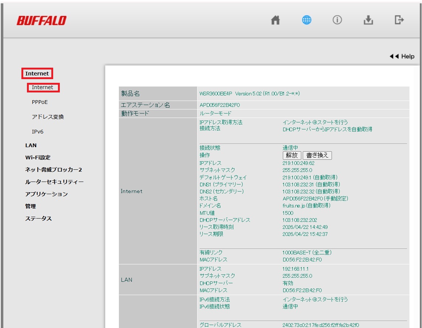Screen dimensions: 422x328
Task: Click DHCP server address 103.108.232.202
Action: coord(300,220)
